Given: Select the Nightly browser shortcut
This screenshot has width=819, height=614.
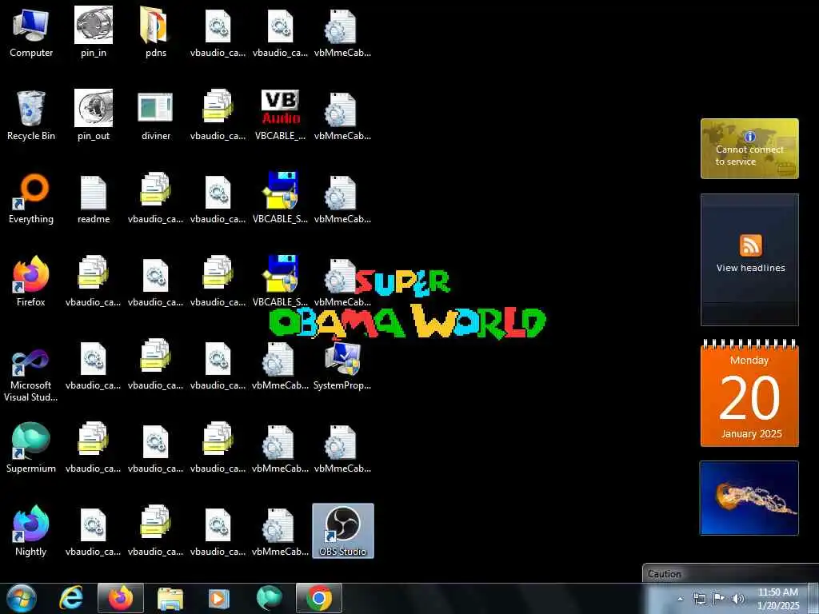Looking at the screenshot, I should point(31,531).
